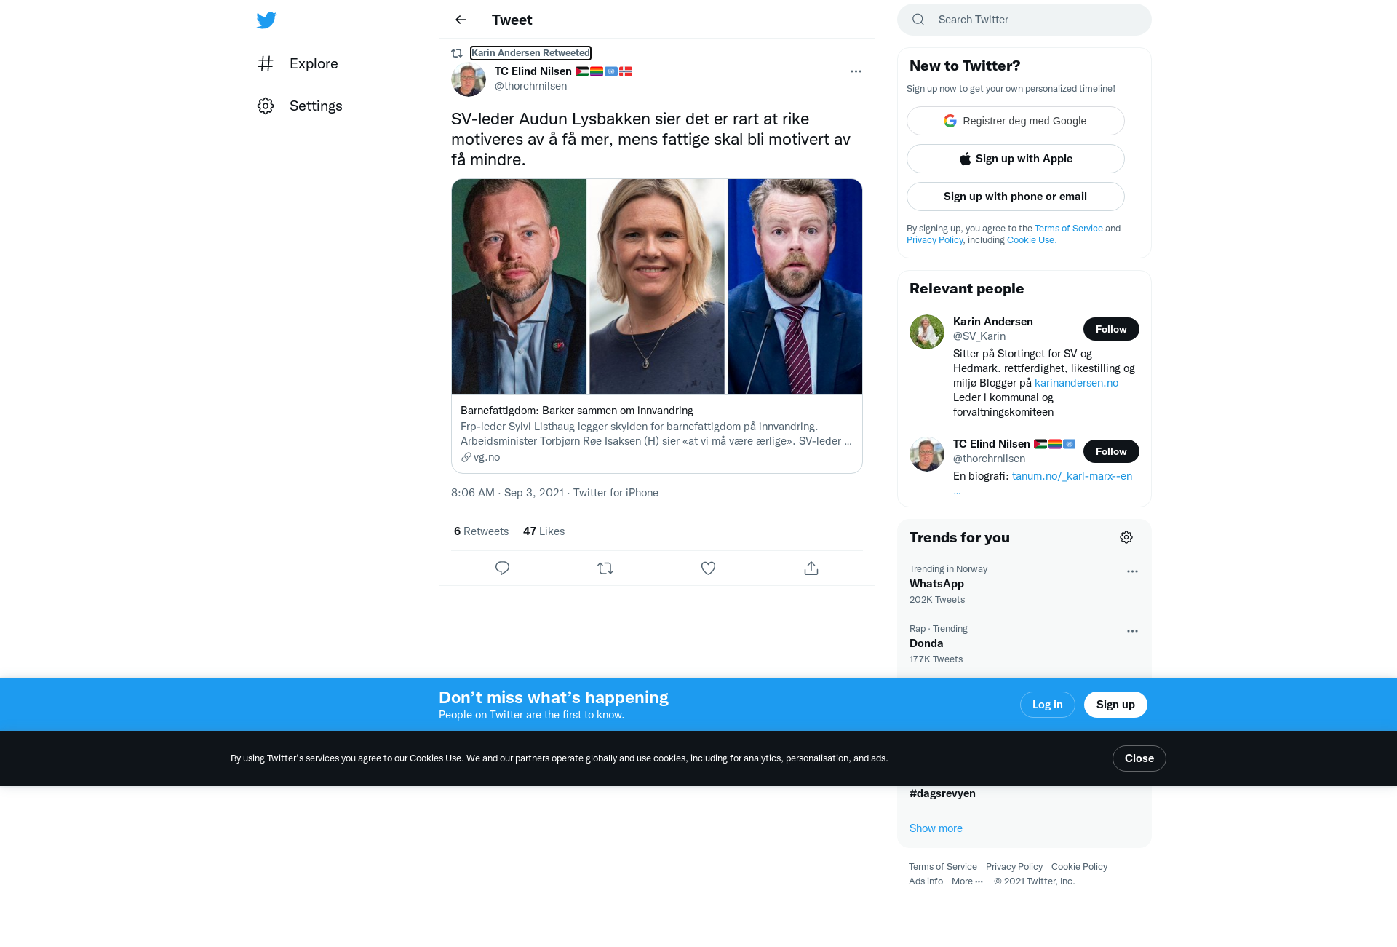Viewport: 1397px width, 947px height.
Task: Click the reply speech bubble icon
Action: click(502, 568)
